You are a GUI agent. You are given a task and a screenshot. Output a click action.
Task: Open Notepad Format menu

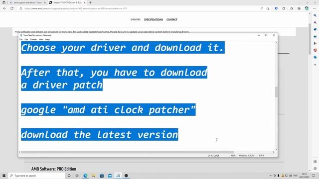[33, 39]
